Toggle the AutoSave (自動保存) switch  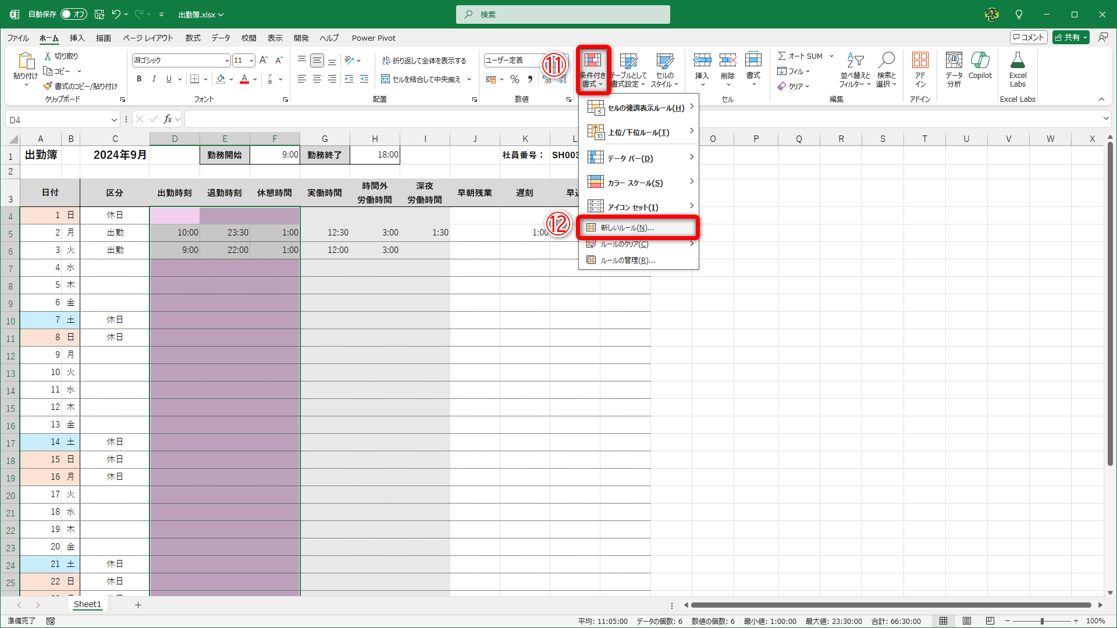click(x=73, y=14)
